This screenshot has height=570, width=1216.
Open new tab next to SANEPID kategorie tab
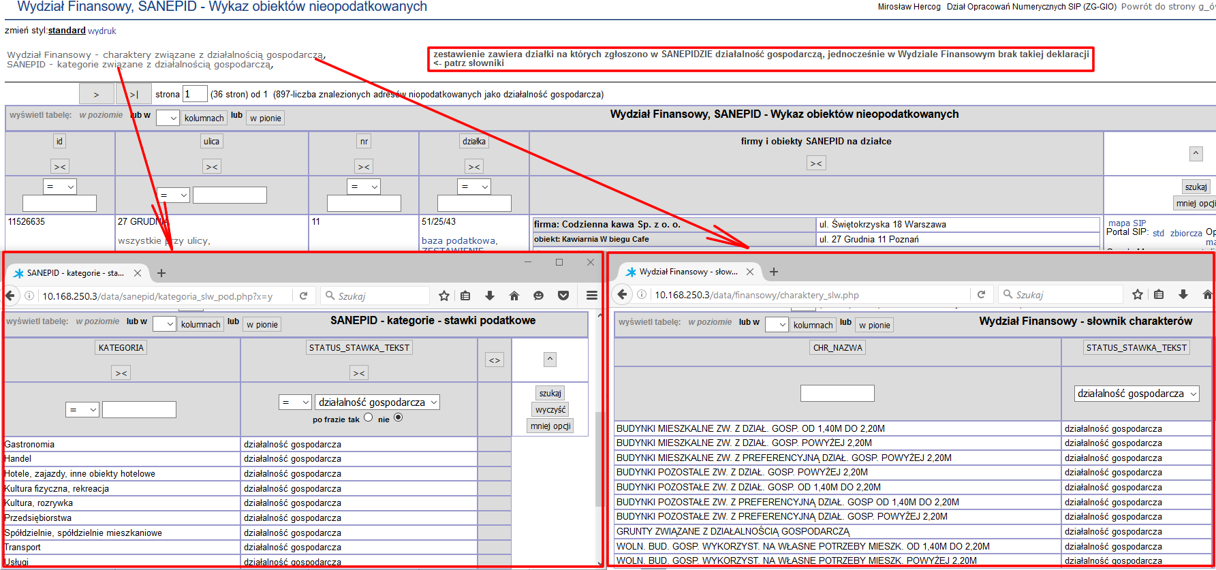click(161, 273)
